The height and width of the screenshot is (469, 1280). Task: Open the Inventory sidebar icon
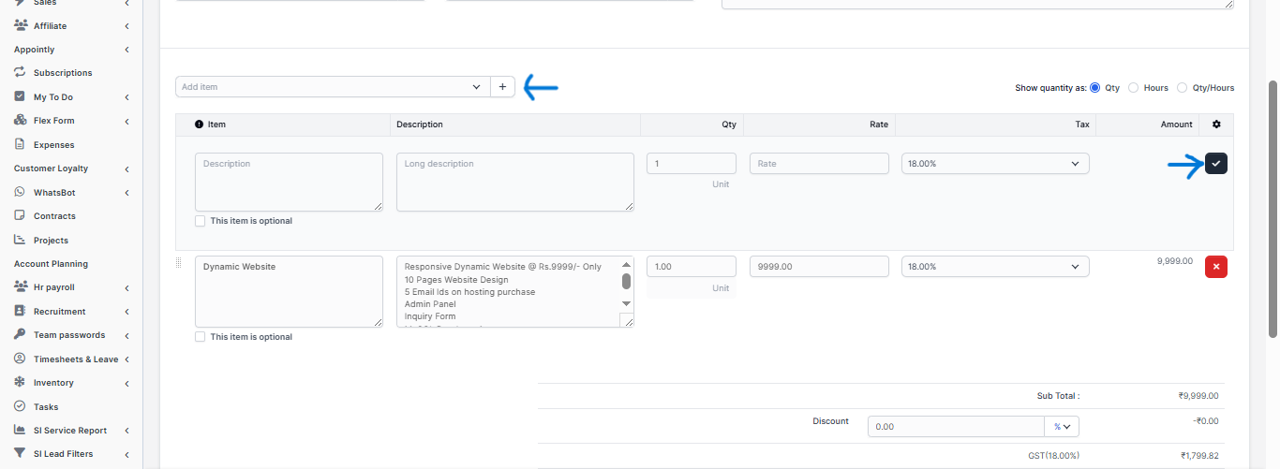coord(20,383)
